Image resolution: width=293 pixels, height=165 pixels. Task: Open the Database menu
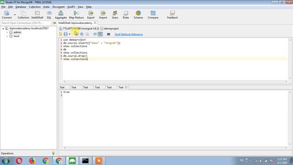tap(21, 7)
